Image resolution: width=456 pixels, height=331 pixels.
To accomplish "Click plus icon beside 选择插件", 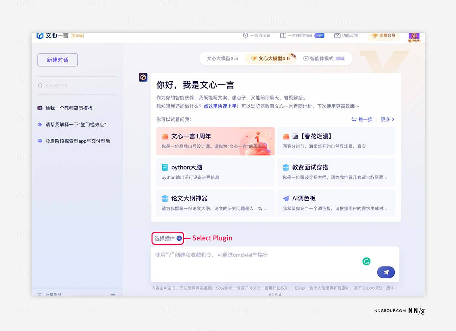I will tap(179, 238).
